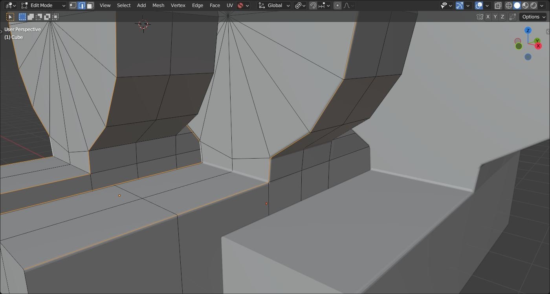The width and height of the screenshot is (550, 294).
Task: Enable X axis mirror button
Action: tap(488, 17)
